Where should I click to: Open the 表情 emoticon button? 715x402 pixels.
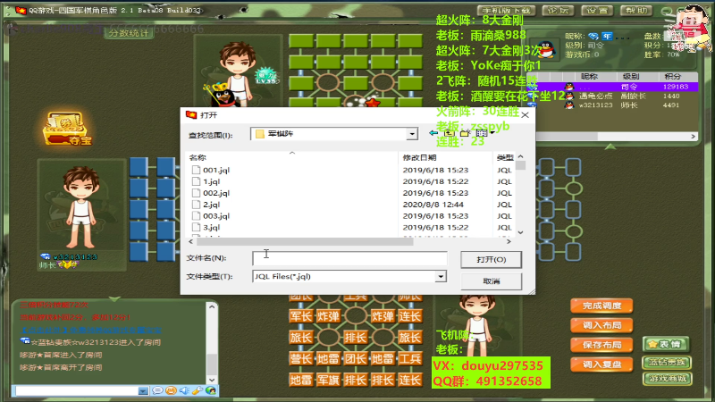tap(666, 344)
